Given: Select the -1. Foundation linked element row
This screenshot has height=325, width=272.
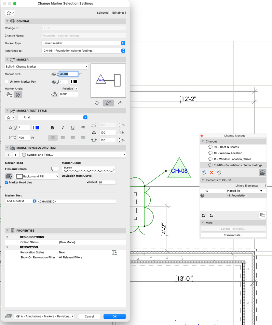Looking at the screenshot, I should (x=233, y=196).
